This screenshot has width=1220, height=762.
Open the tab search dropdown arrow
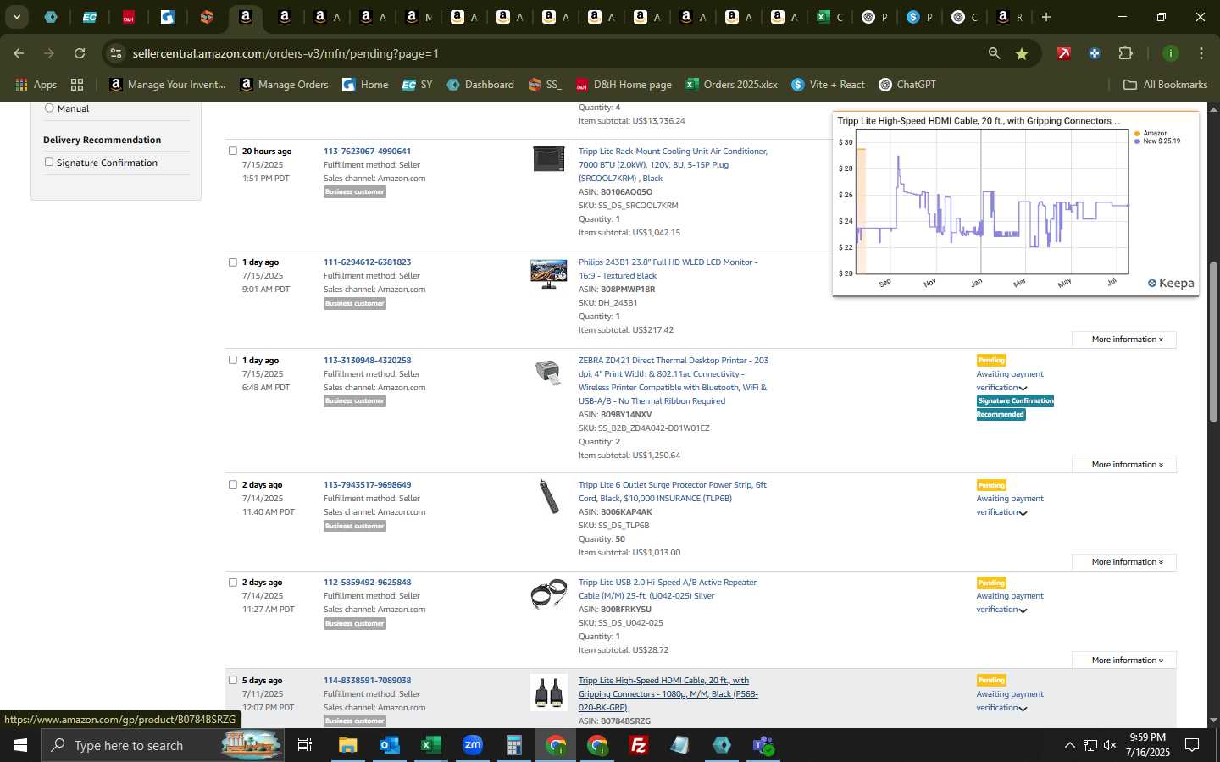16,17
